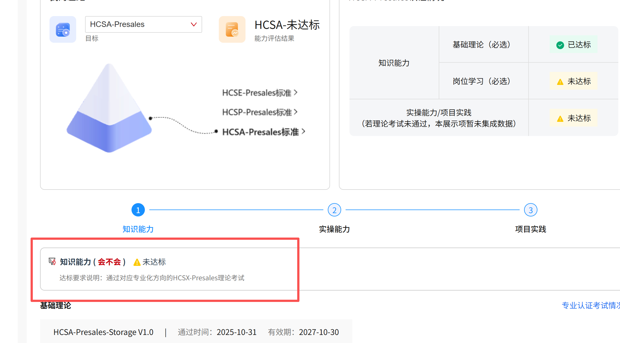The height and width of the screenshot is (343, 620).
Task: Select step 1 知识能力 circle
Action: pos(138,210)
